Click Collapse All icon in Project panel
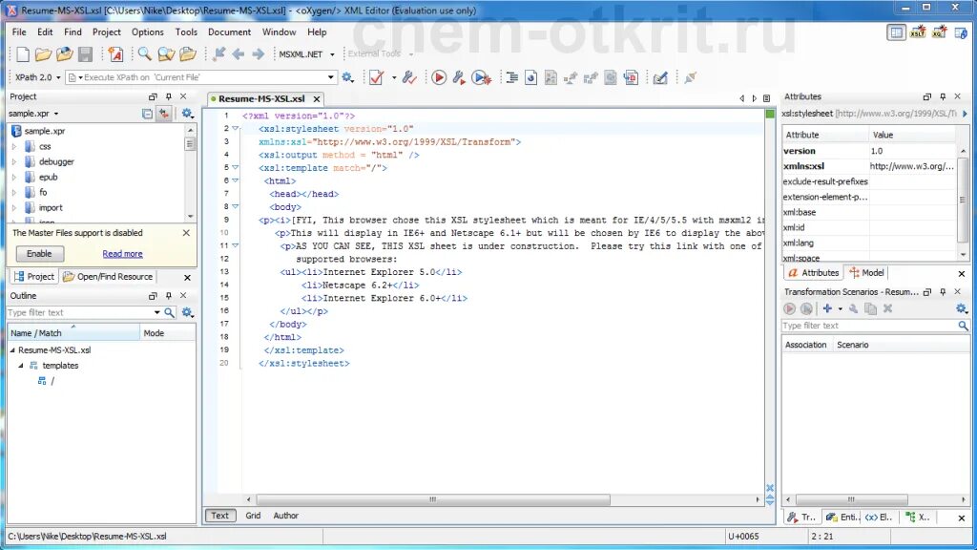Image resolution: width=977 pixels, height=550 pixels. (147, 114)
